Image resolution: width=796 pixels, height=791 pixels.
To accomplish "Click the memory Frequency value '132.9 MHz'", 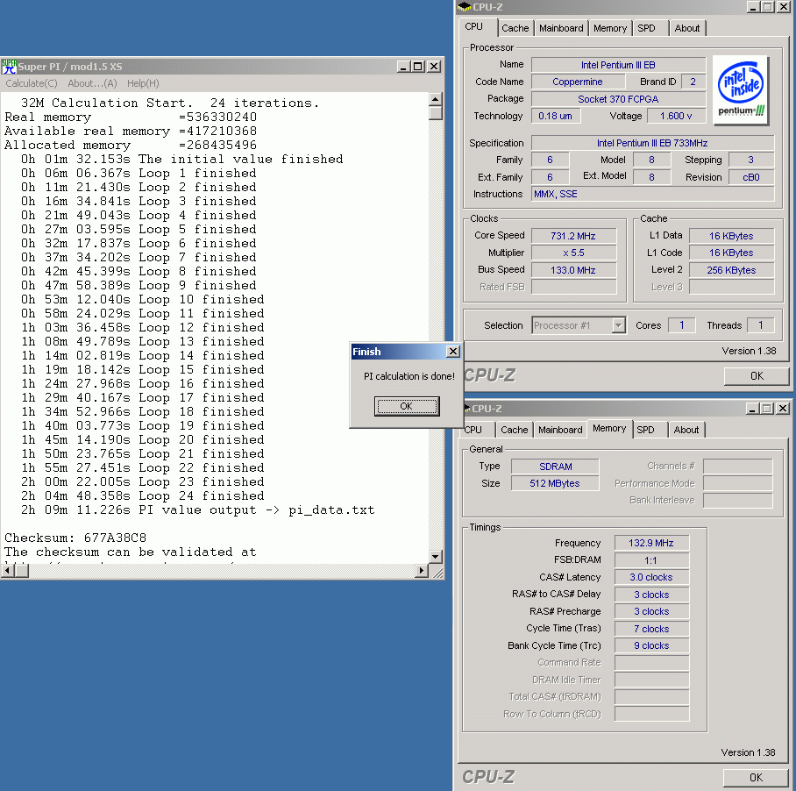I will (x=652, y=543).
